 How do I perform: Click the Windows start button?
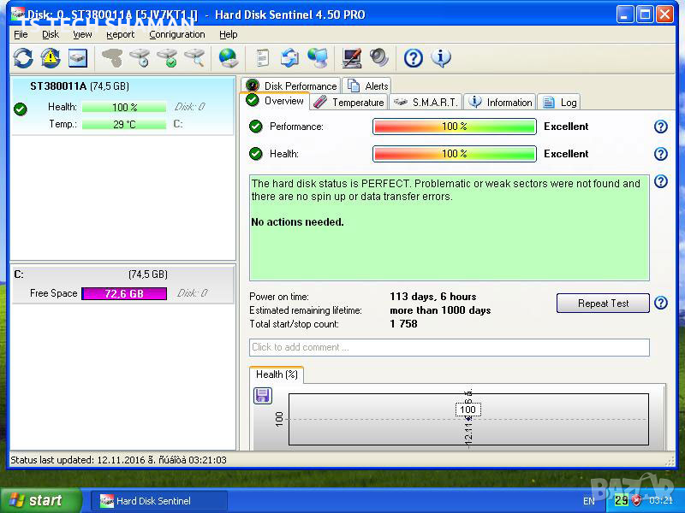point(40,501)
